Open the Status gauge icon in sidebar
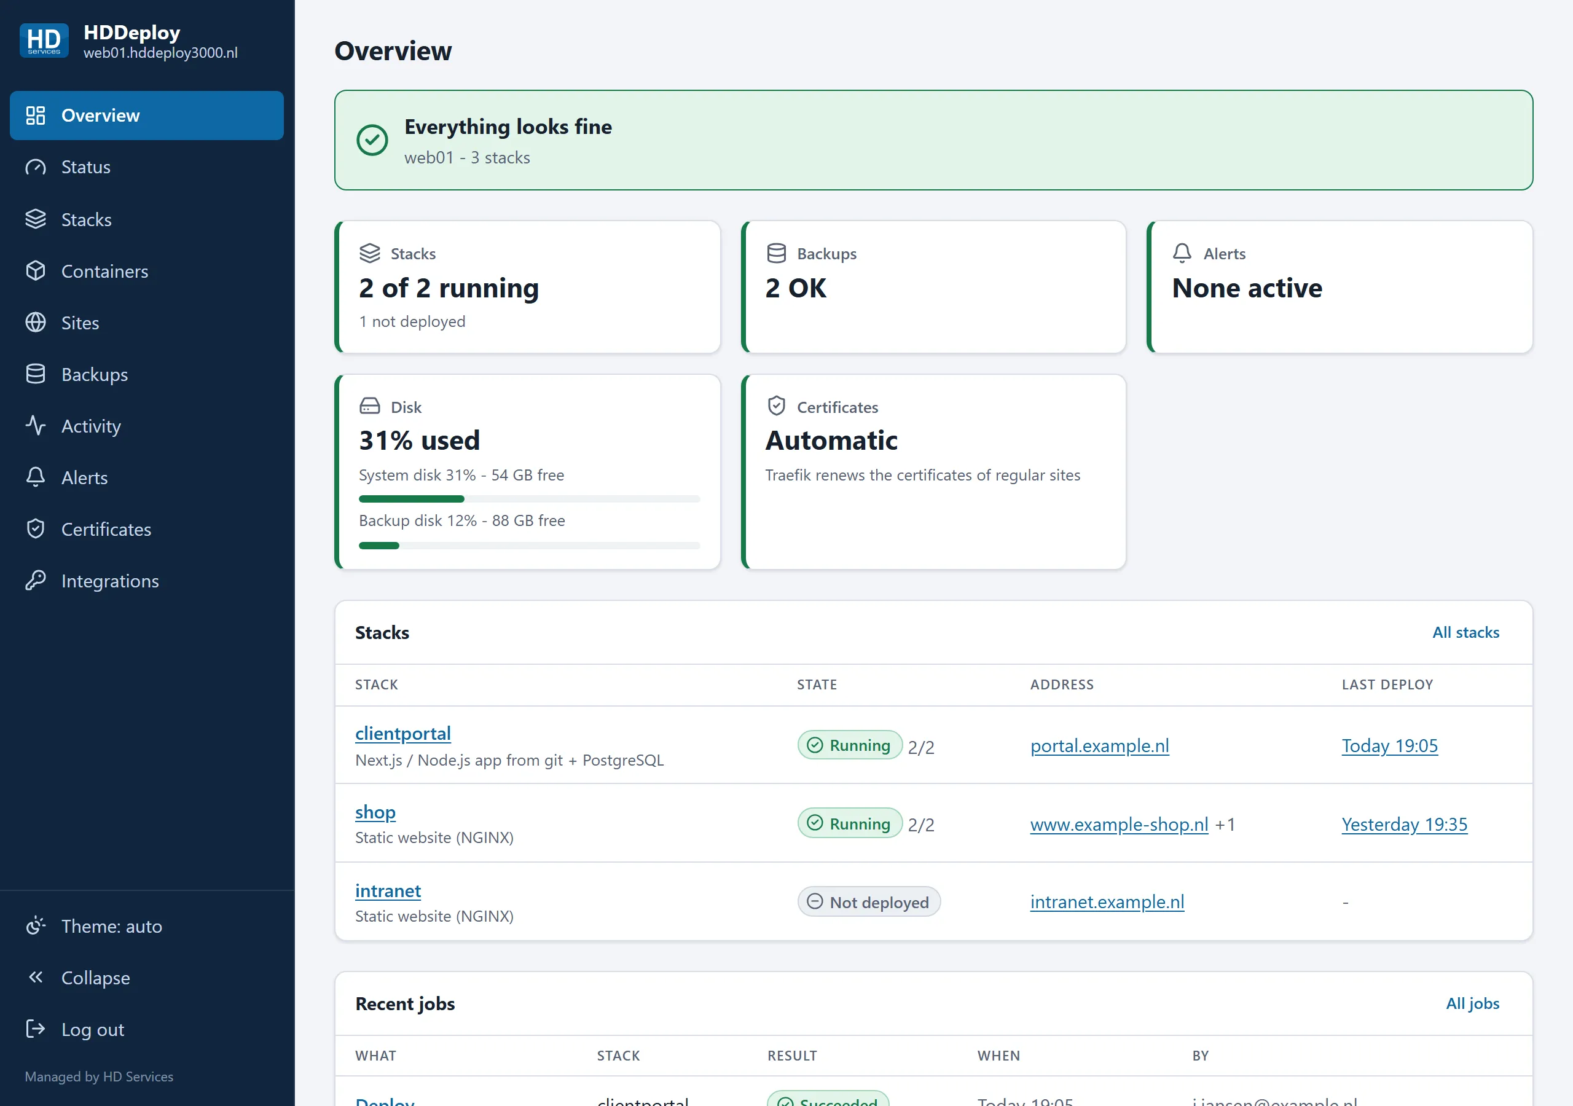This screenshot has width=1573, height=1106. pos(36,167)
